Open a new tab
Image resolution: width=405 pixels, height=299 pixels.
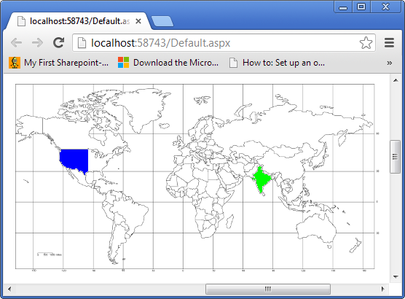pos(162,21)
